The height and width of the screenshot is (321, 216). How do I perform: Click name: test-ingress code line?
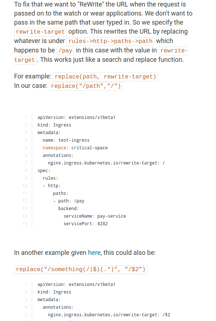[x=66, y=140]
